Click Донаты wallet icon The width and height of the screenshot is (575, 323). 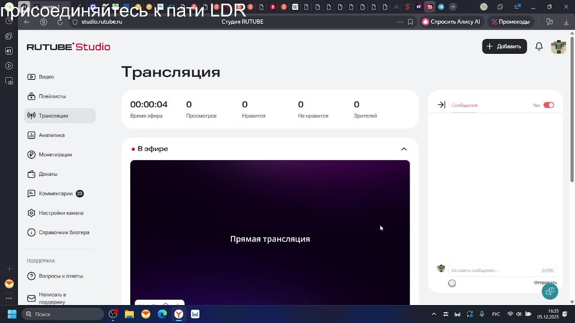(31, 174)
